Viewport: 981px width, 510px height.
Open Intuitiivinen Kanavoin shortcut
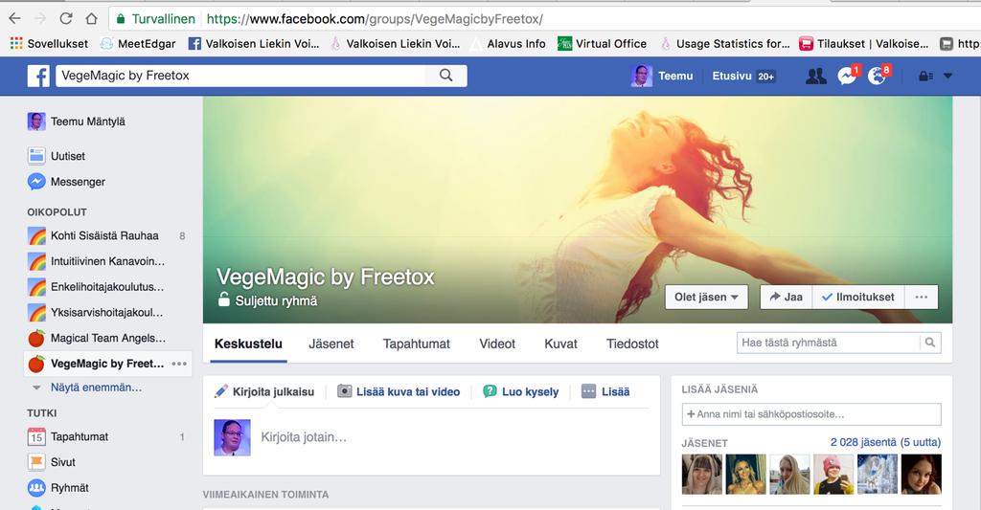pyautogui.click(x=97, y=261)
